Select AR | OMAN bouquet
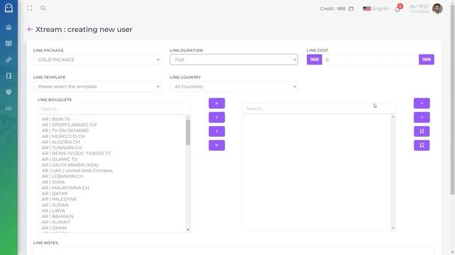 tap(54, 228)
